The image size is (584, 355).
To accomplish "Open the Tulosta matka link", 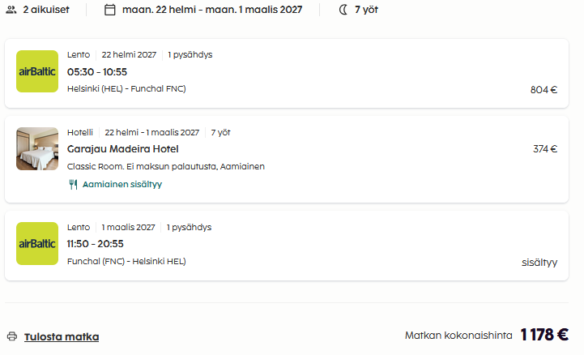I will pyautogui.click(x=62, y=336).
